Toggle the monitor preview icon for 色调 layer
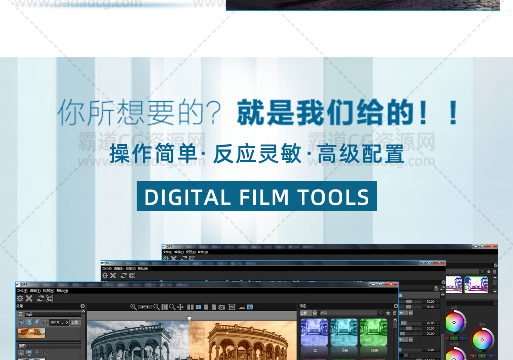The width and height of the screenshot is (513, 360). click(29, 322)
